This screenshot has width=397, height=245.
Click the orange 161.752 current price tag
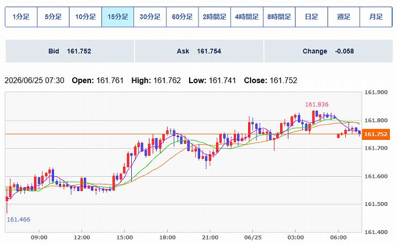[375, 134]
